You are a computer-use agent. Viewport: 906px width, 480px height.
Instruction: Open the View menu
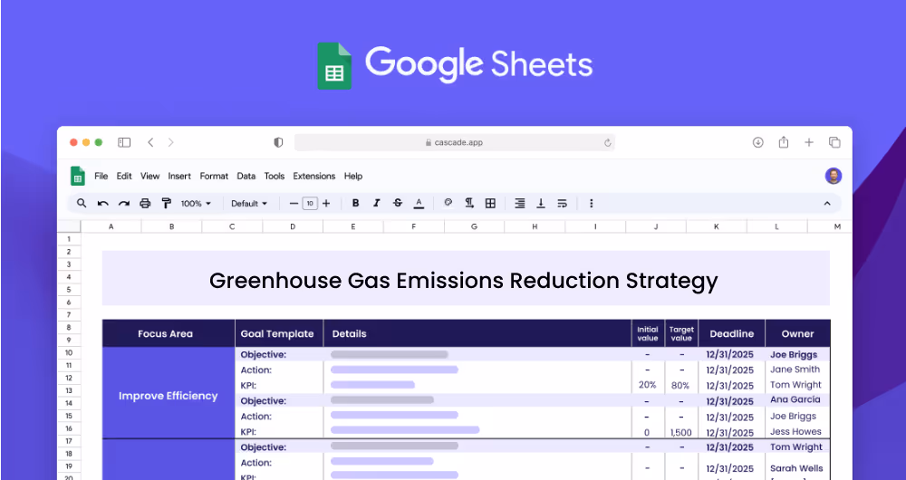pyautogui.click(x=149, y=177)
